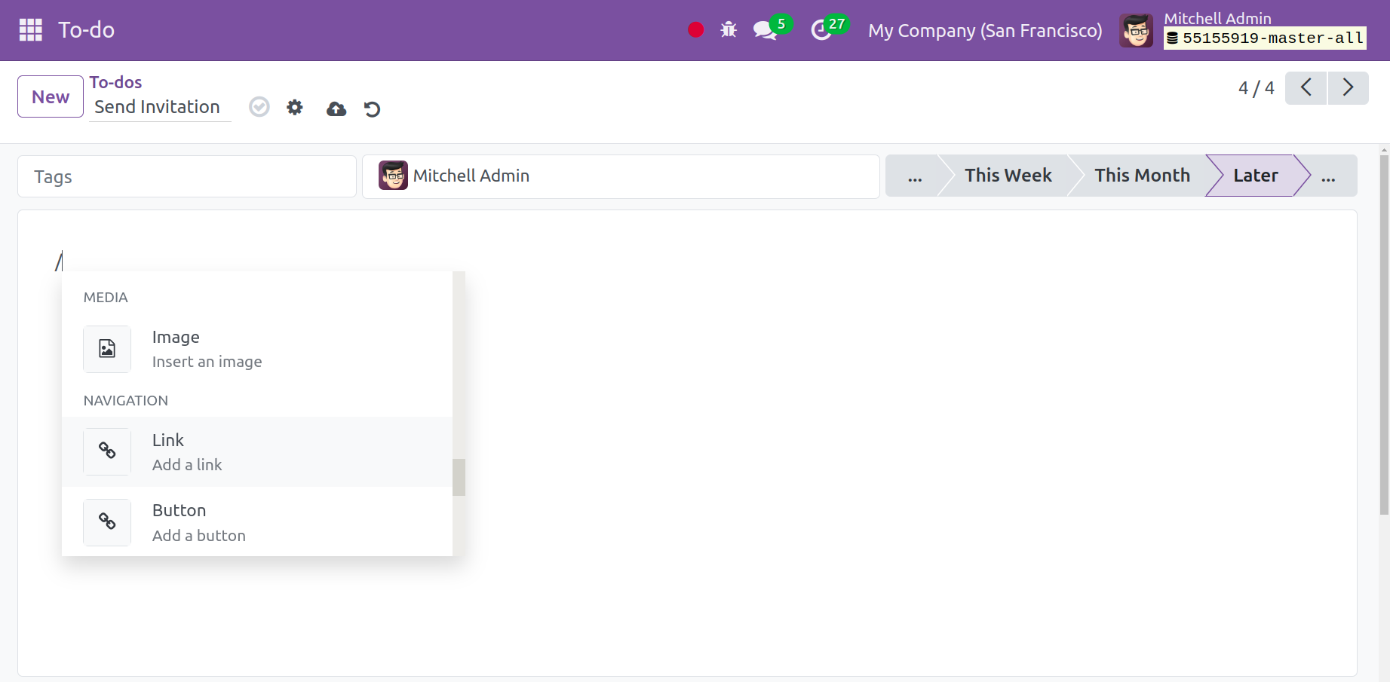Discard changes with undo icon
The height and width of the screenshot is (682, 1390).
coord(372,109)
